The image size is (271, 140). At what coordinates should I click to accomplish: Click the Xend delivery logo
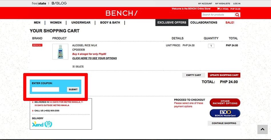tap(38, 124)
